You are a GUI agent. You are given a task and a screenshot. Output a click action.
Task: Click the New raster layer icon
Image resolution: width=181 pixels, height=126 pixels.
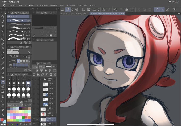coord(34,75)
